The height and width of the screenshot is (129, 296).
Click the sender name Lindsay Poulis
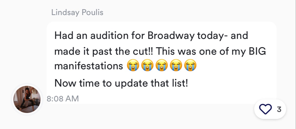(77, 13)
